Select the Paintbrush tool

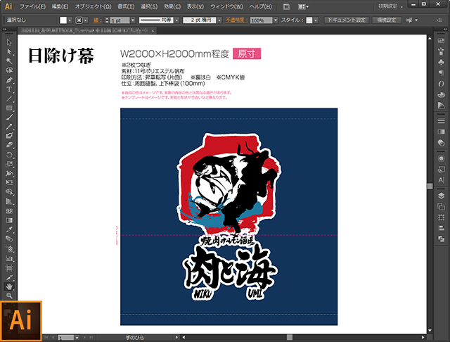click(9, 117)
